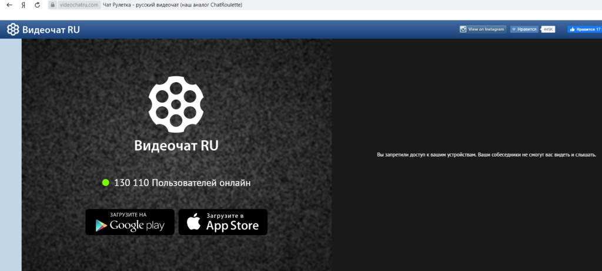
Task: Click the header revolver logo icon
Action: pos(13,29)
